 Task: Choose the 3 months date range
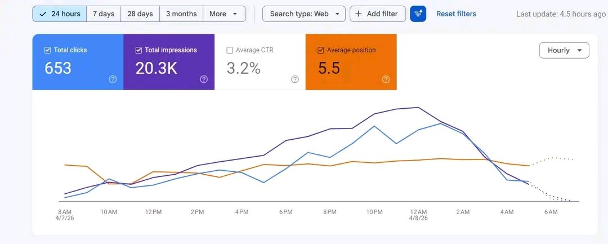181,14
